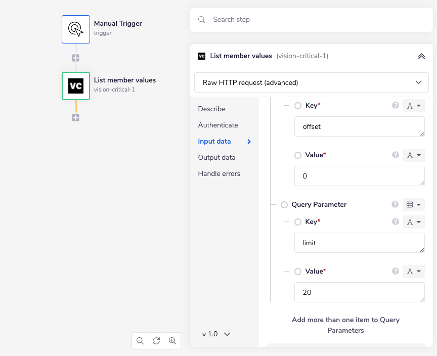The image size is (437, 356).
Task: Zoom in the workflow canvas
Action: point(172,341)
